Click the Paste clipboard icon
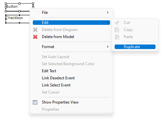The width and height of the screenshot is (163, 119). (x=117, y=37)
